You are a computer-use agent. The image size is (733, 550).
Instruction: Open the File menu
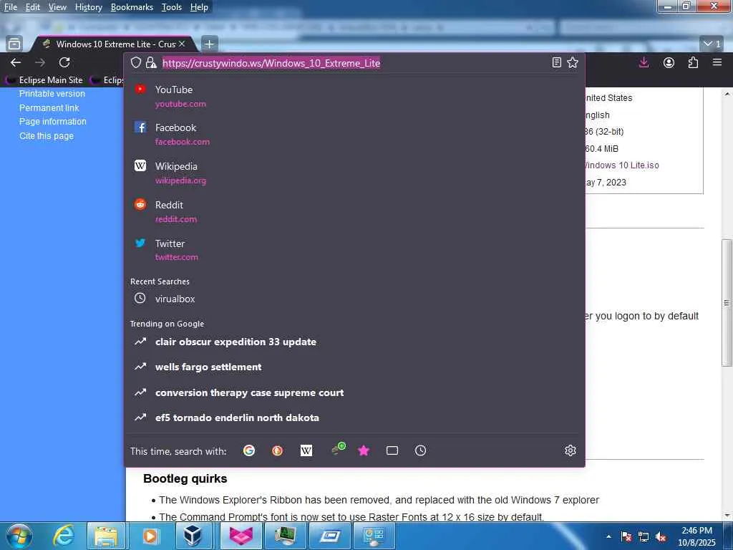[x=10, y=7]
